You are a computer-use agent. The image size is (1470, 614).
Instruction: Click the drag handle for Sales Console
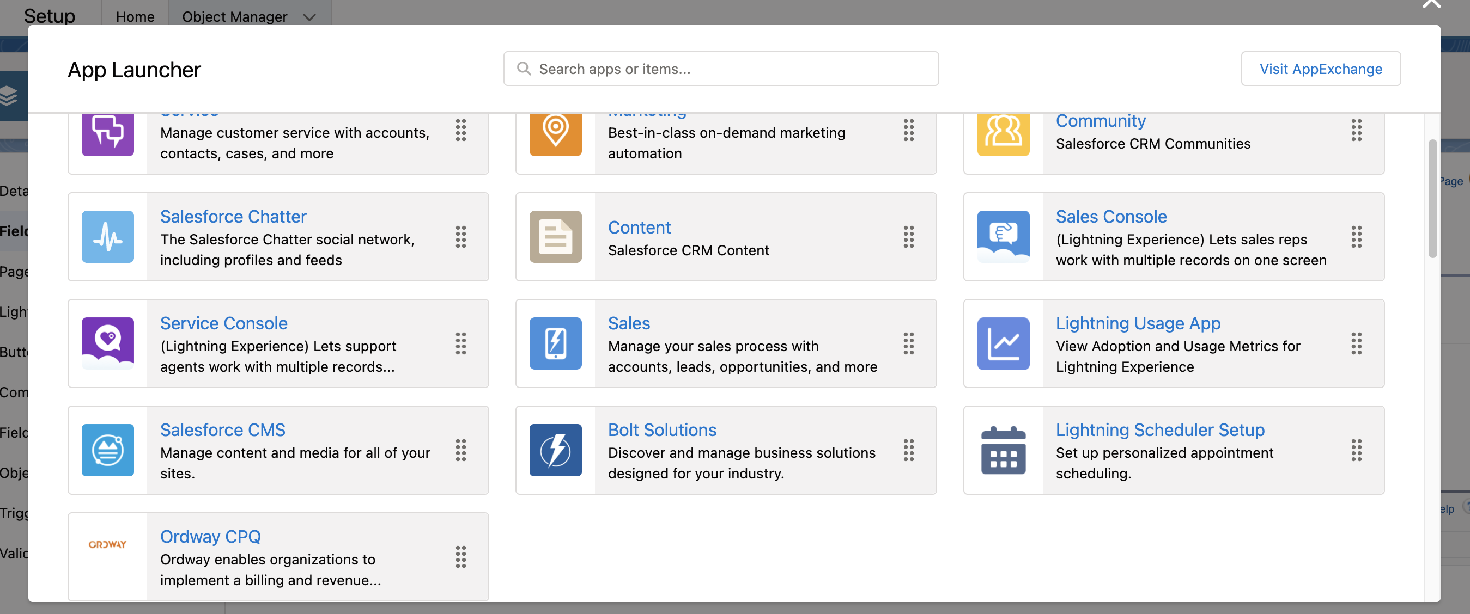pos(1357,237)
